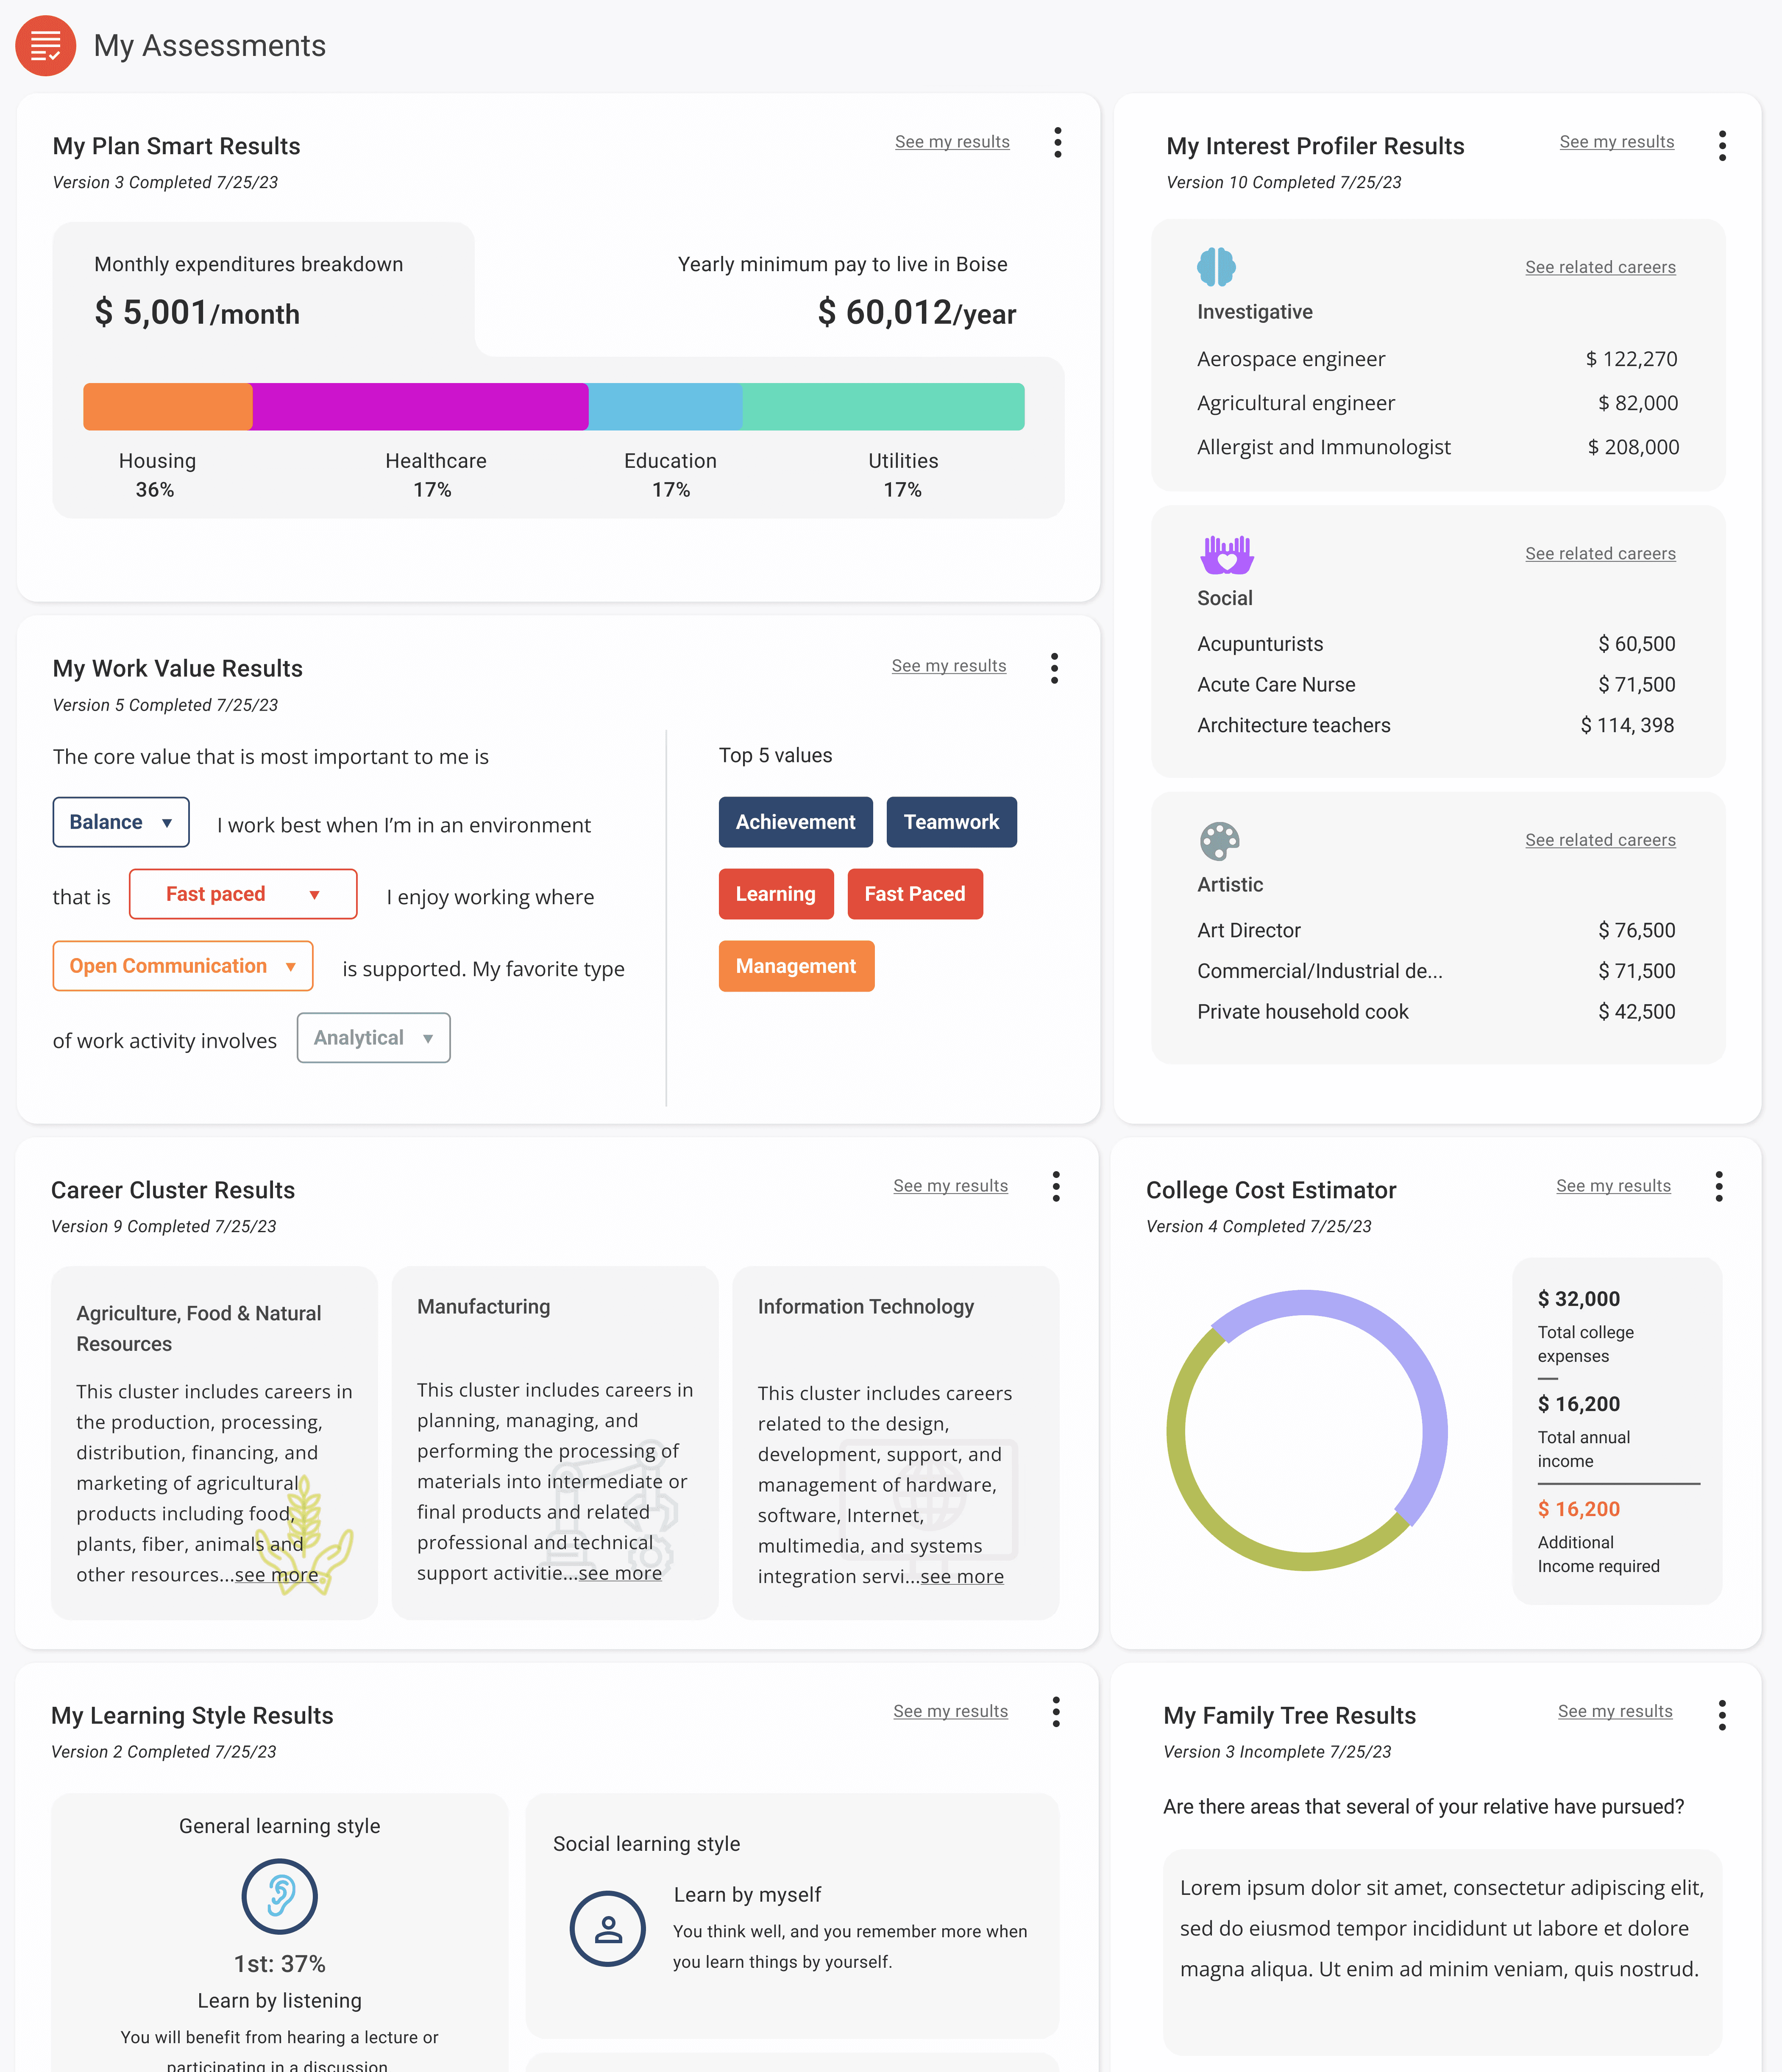Select the Management value tag
The width and height of the screenshot is (1782, 2072).
(796, 966)
